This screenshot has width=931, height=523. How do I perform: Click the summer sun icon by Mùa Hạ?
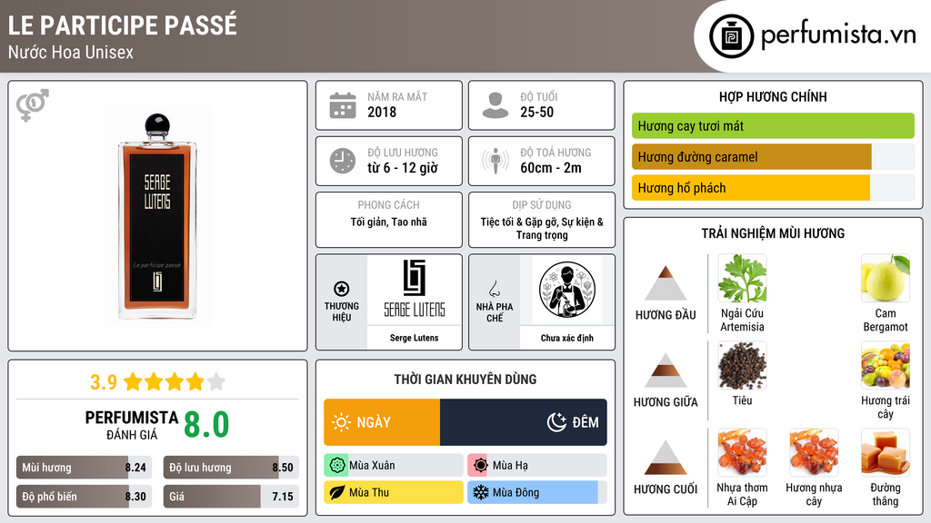click(480, 466)
